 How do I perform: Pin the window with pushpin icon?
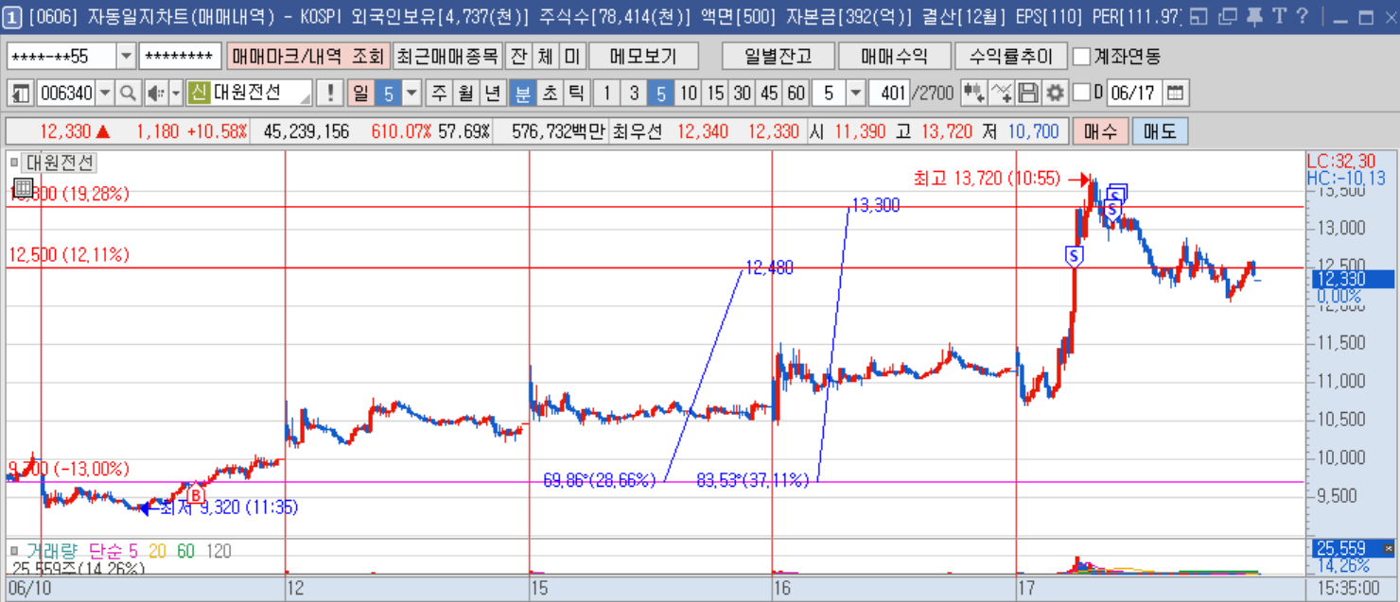pos(1253,15)
